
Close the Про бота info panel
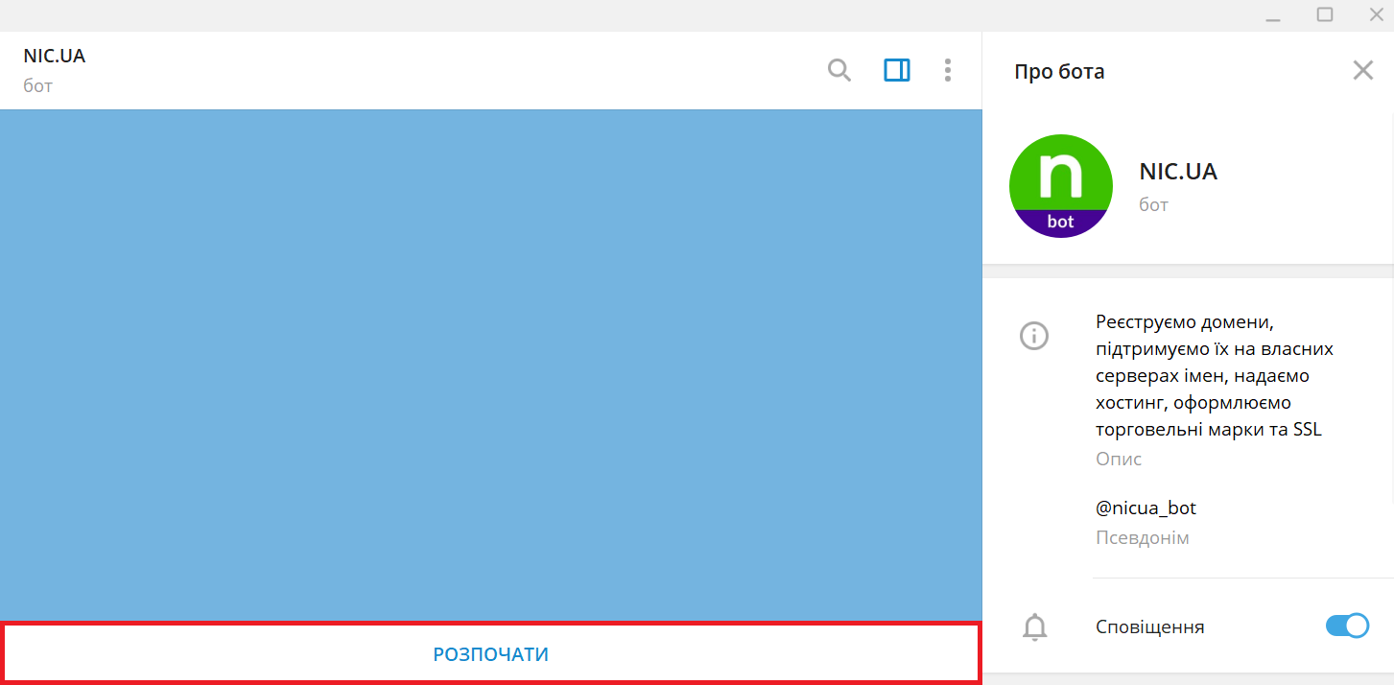1362,70
